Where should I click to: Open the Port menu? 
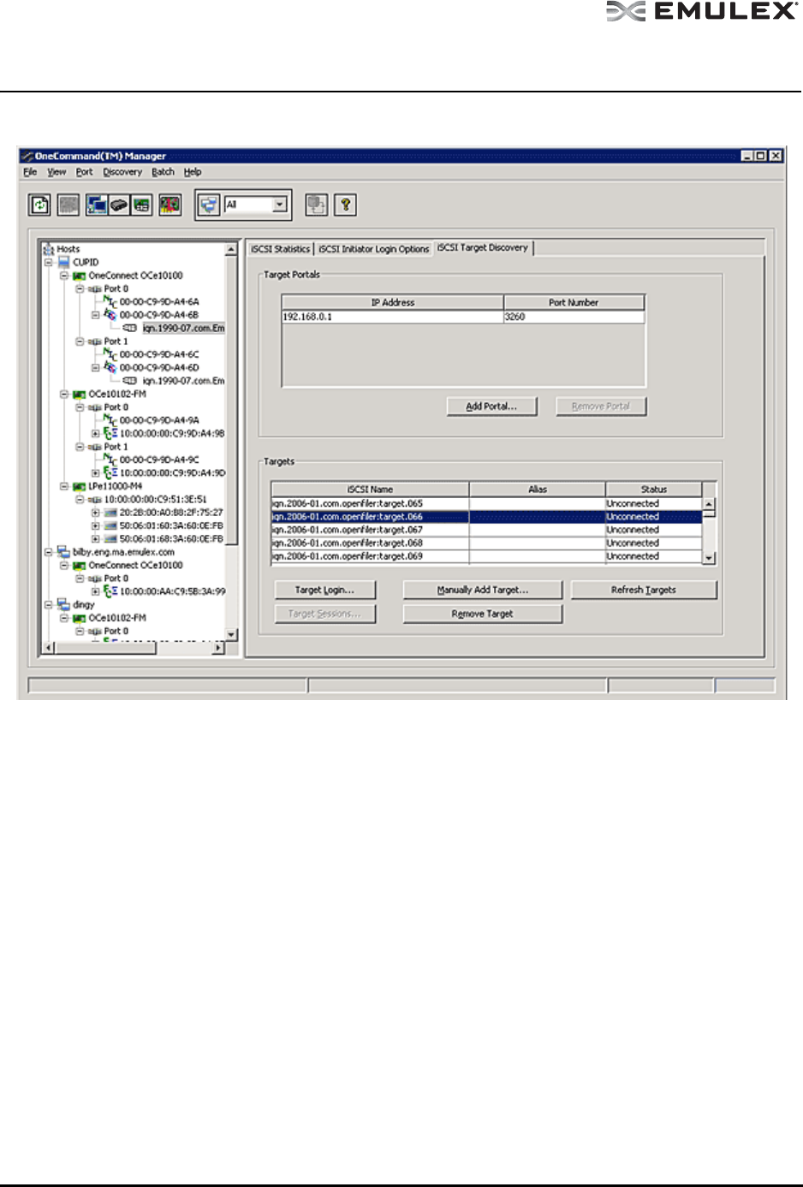pos(84,172)
